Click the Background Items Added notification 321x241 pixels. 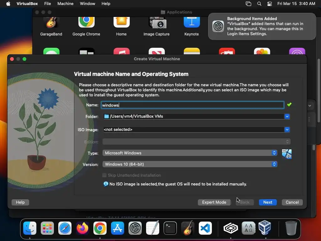click(x=262, y=26)
